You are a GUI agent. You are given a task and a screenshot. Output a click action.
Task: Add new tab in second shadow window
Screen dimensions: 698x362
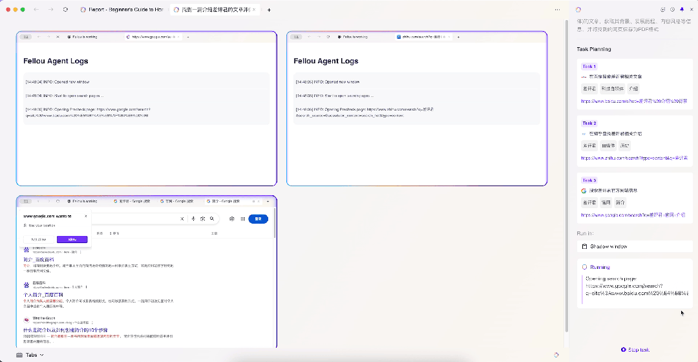point(458,37)
